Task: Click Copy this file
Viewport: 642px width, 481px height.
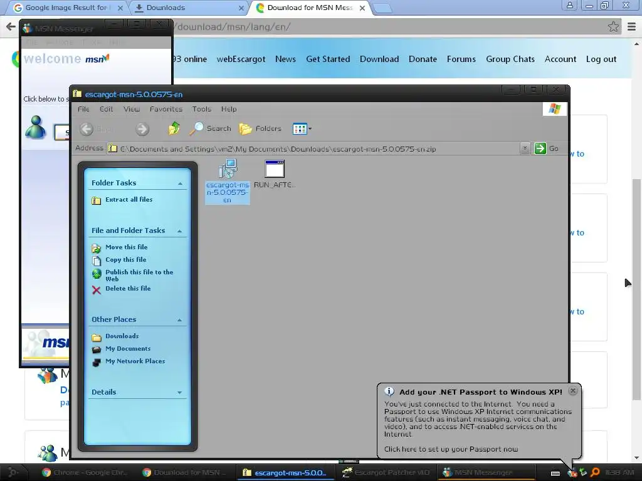Action: pos(125,260)
